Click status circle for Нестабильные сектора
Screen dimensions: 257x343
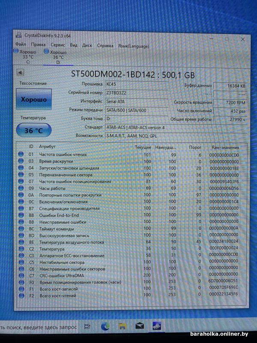(21, 262)
